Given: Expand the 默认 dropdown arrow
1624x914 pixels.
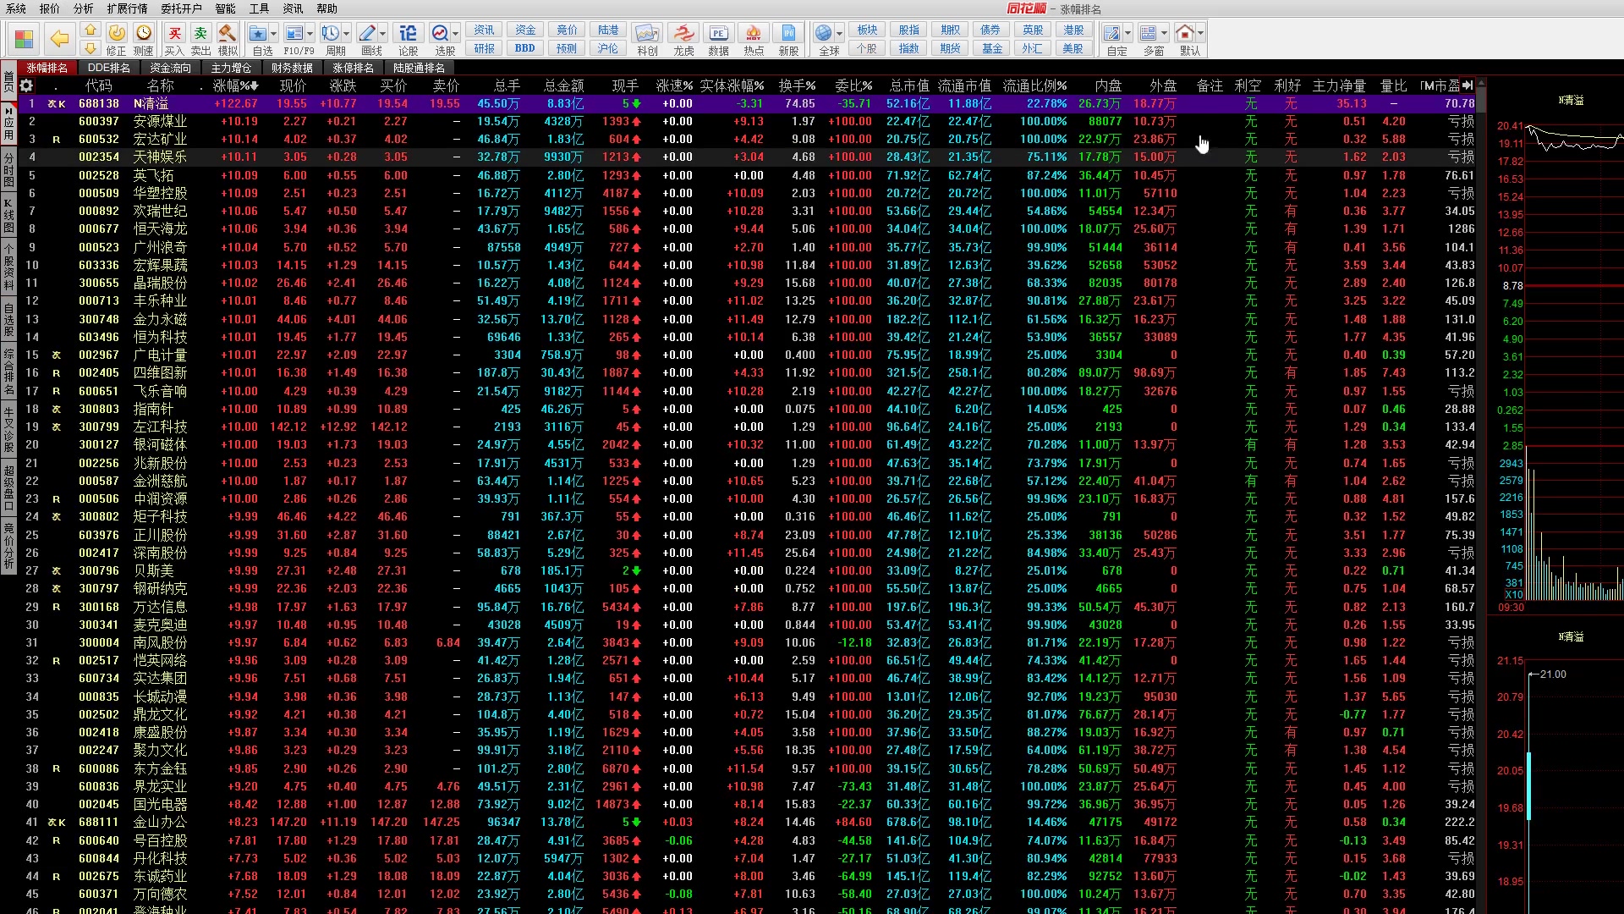Looking at the screenshot, I should point(1201,34).
